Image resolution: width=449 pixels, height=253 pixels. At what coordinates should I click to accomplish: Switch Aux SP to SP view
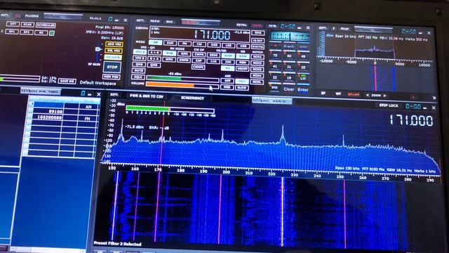coord(323,93)
